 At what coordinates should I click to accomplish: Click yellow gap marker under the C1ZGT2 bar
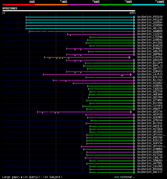pyautogui.click(x=70, y=35)
